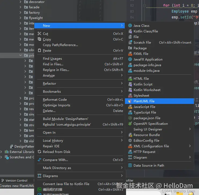Image resolution: width=199 pixels, height=195 pixels.
Task: Expand the facade folder
Action: [20, 7]
